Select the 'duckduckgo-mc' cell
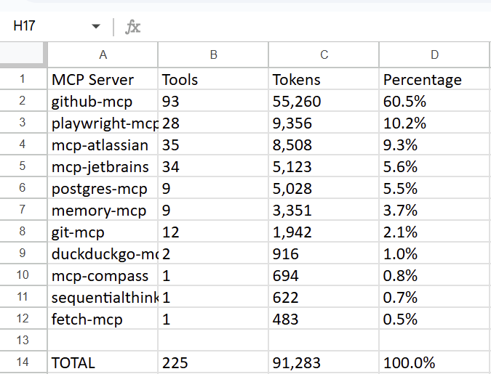491x374 pixels. pos(103,253)
